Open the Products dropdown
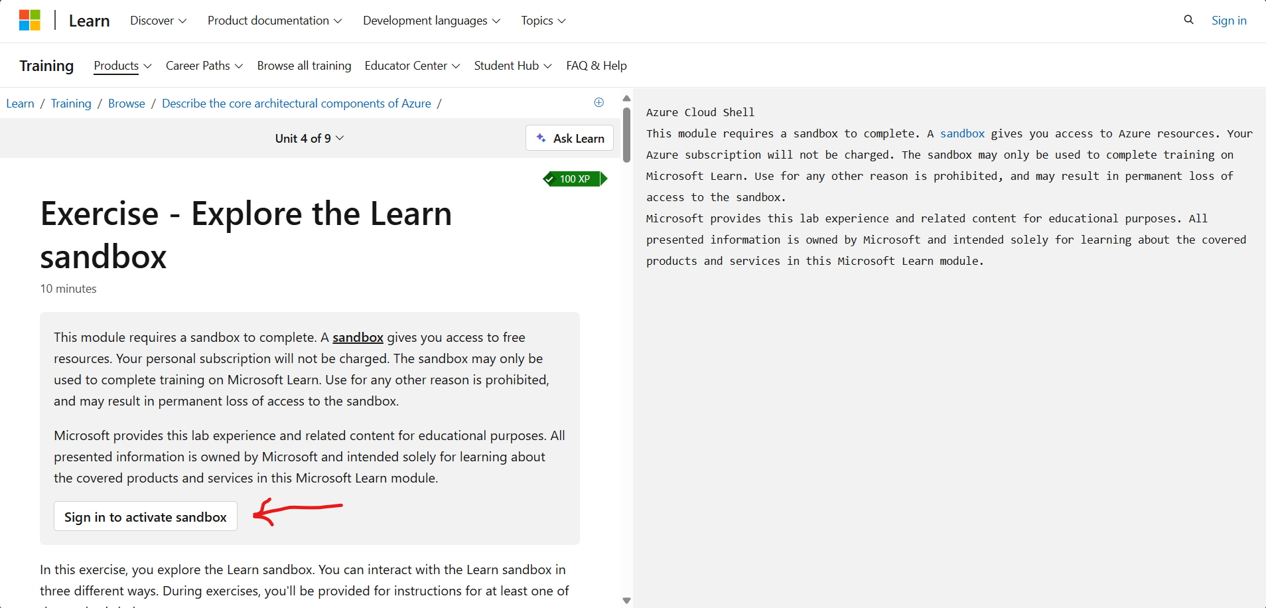This screenshot has width=1266, height=608. click(x=121, y=66)
